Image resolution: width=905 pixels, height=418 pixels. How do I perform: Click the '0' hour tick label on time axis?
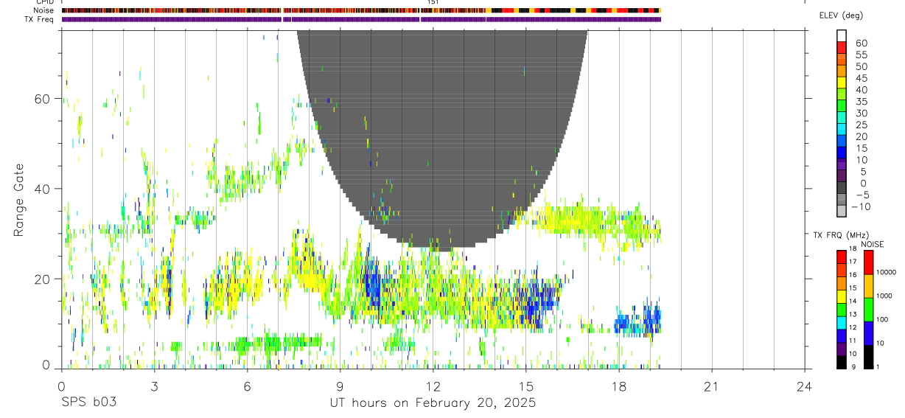pyautogui.click(x=61, y=386)
